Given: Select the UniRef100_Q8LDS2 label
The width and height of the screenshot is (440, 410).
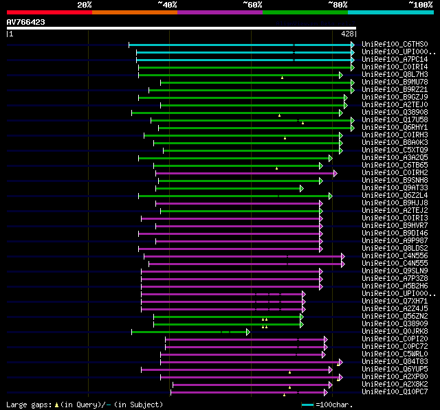Looking at the screenshot, I should pyautogui.click(x=395, y=249).
